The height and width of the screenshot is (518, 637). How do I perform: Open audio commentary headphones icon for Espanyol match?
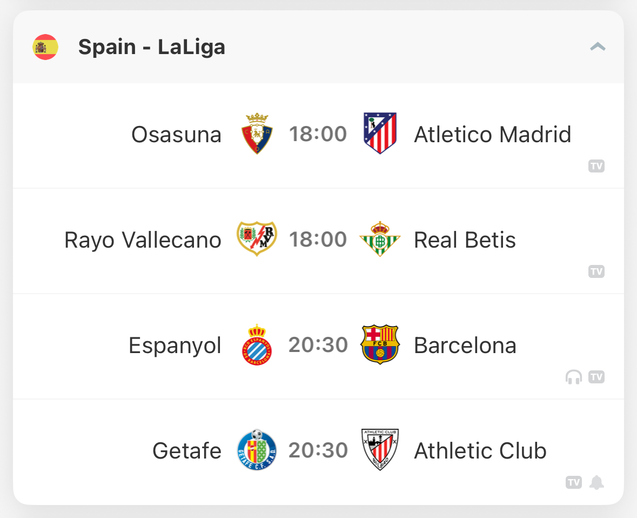(574, 377)
